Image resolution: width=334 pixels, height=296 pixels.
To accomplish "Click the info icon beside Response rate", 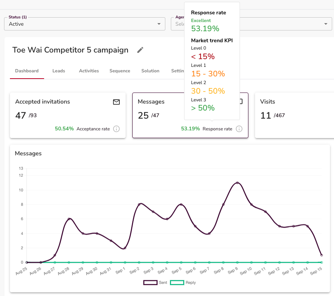I will (239, 129).
